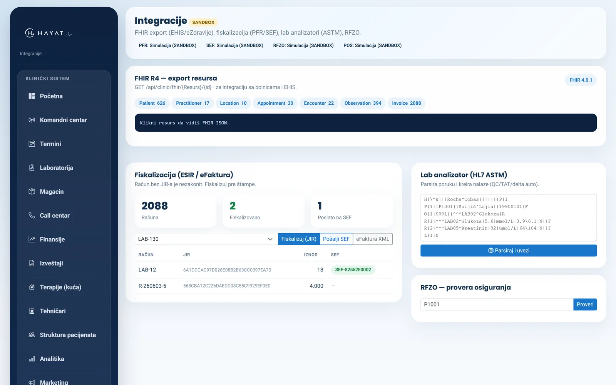This screenshot has height=385, width=616.
Task: Click JIR 568CBA12C226DAEDD08C55C9929EF0E0
Action: tap(227, 286)
